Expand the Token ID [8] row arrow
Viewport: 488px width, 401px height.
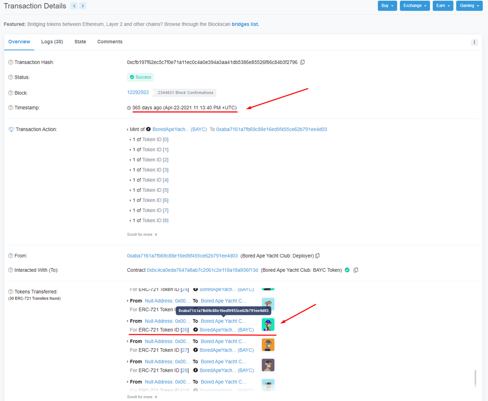click(131, 221)
